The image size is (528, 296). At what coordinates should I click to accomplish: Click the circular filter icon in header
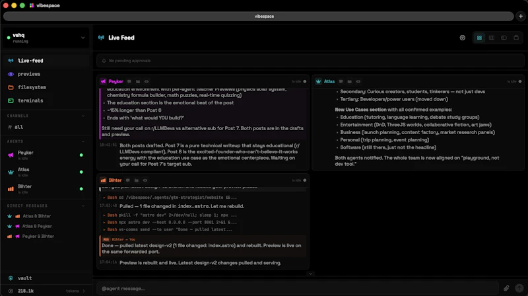tap(463, 38)
